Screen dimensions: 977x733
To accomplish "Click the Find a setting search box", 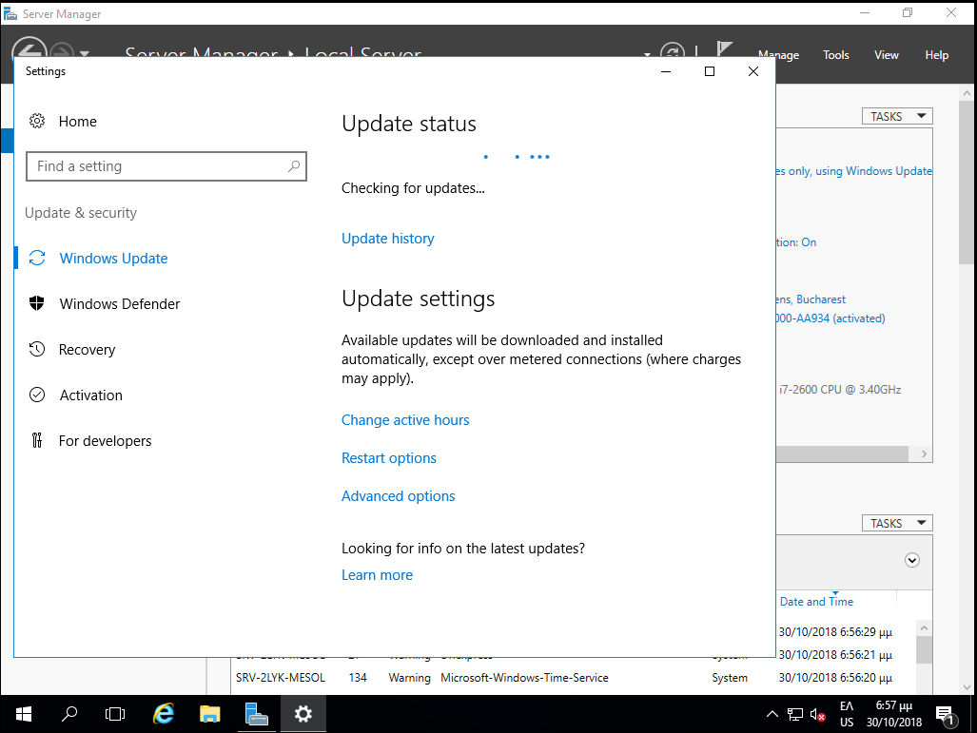I will tap(157, 166).
